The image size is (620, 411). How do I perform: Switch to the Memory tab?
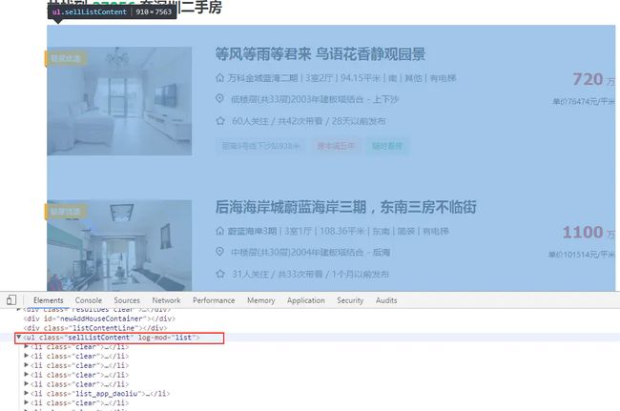click(261, 300)
